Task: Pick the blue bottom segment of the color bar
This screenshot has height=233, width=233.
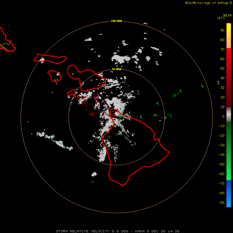Action: pyautogui.click(x=229, y=194)
